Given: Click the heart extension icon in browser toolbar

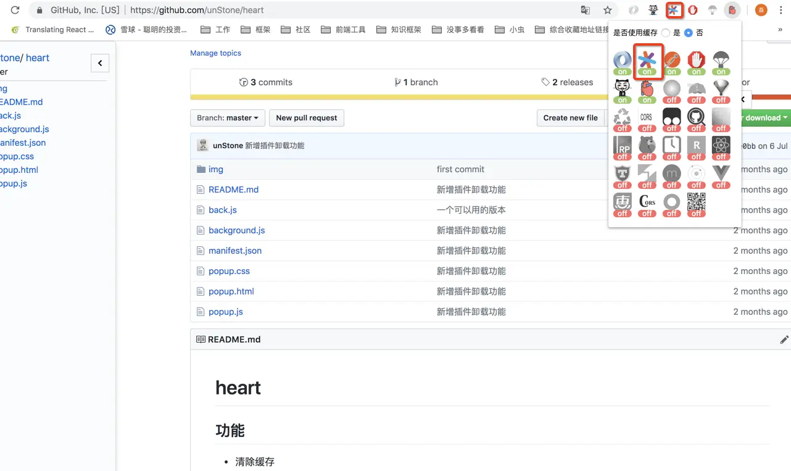Looking at the screenshot, I should 732,10.
